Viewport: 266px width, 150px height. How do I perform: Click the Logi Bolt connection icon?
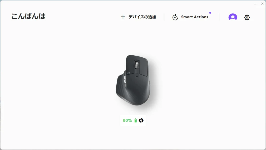(x=141, y=121)
